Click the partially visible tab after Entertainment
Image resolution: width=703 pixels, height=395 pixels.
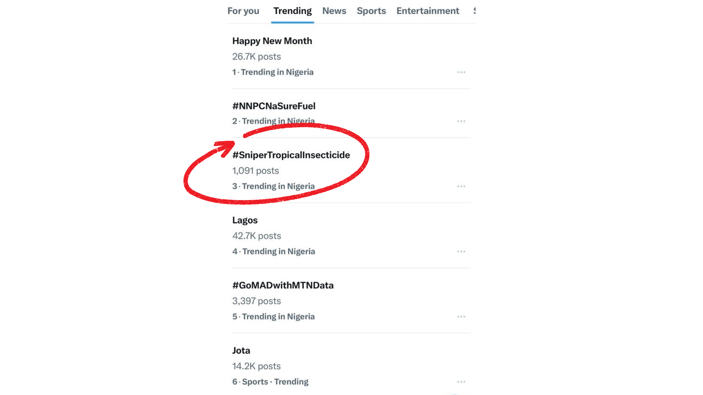pos(474,11)
